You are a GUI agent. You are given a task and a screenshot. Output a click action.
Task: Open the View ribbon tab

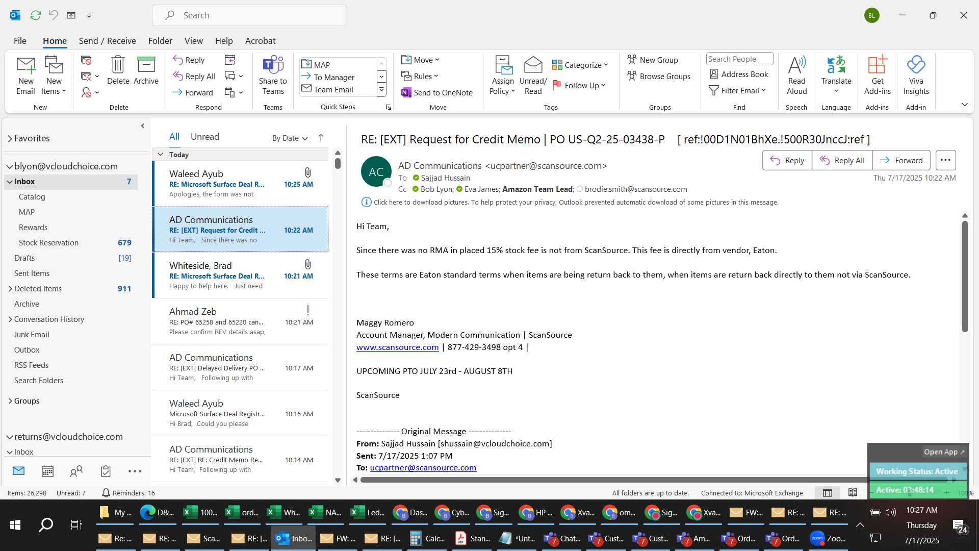coord(193,41)
